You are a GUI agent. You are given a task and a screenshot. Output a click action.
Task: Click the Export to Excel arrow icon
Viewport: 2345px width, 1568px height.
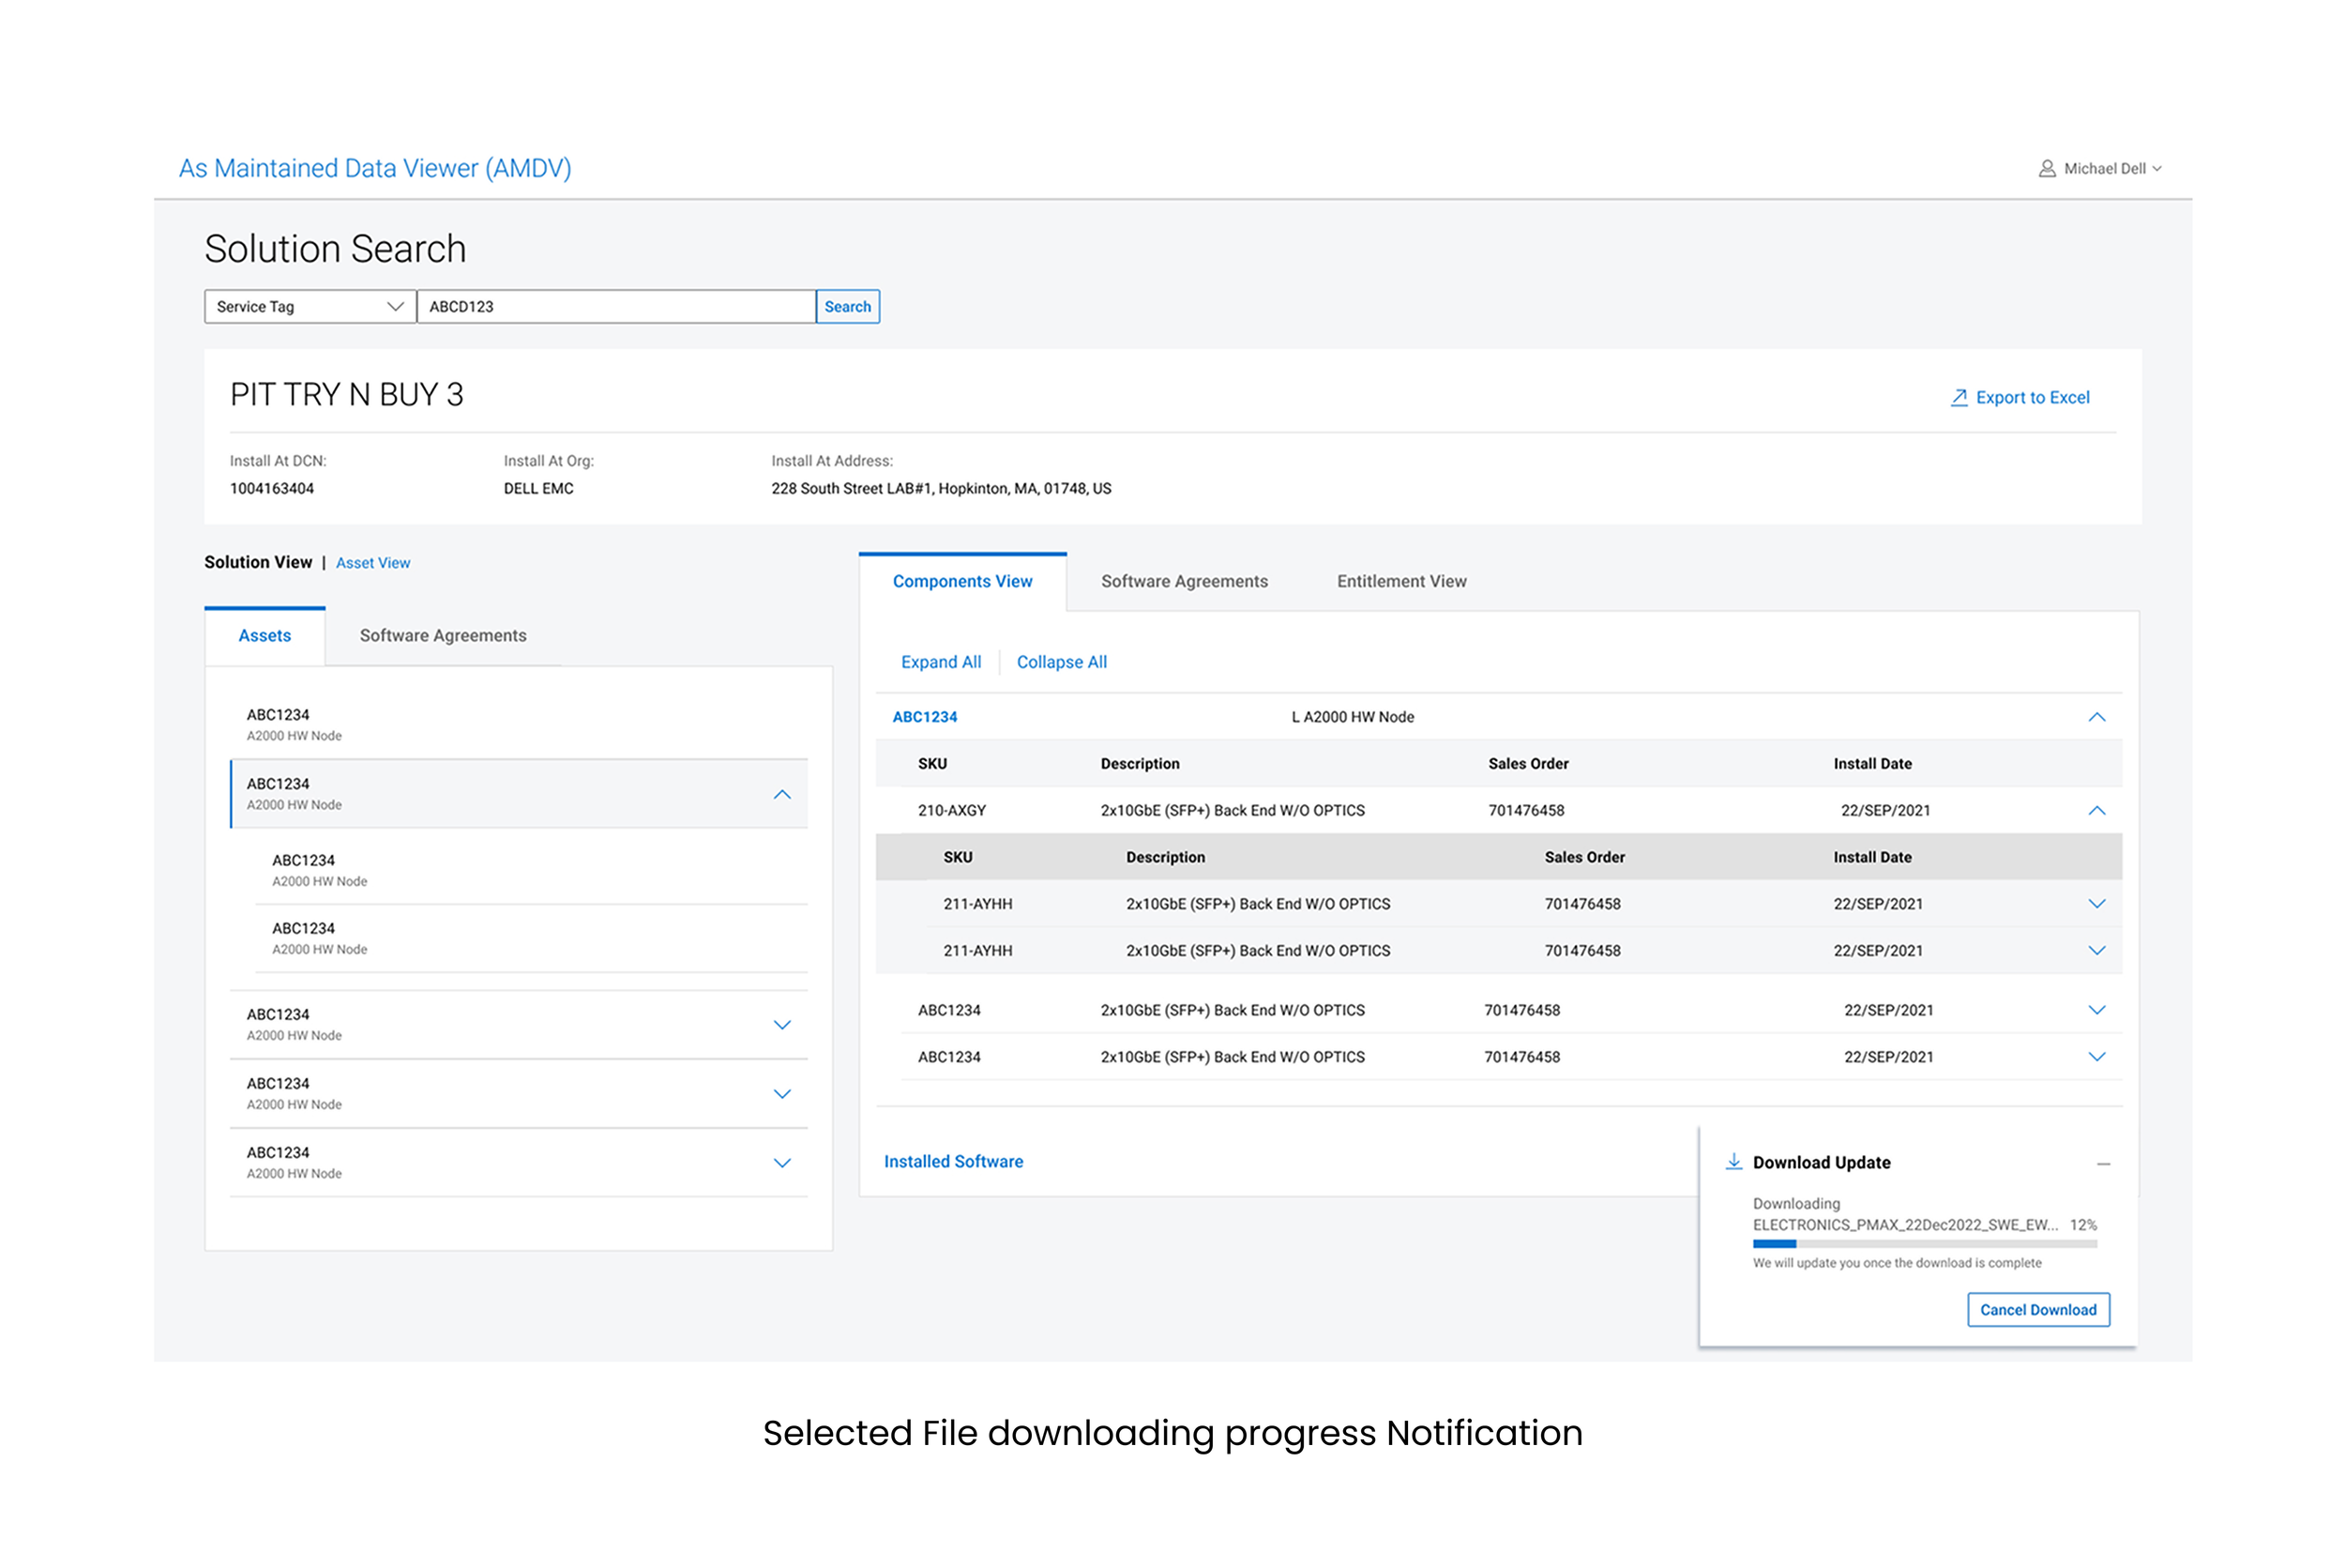(x=1959, y=398)
